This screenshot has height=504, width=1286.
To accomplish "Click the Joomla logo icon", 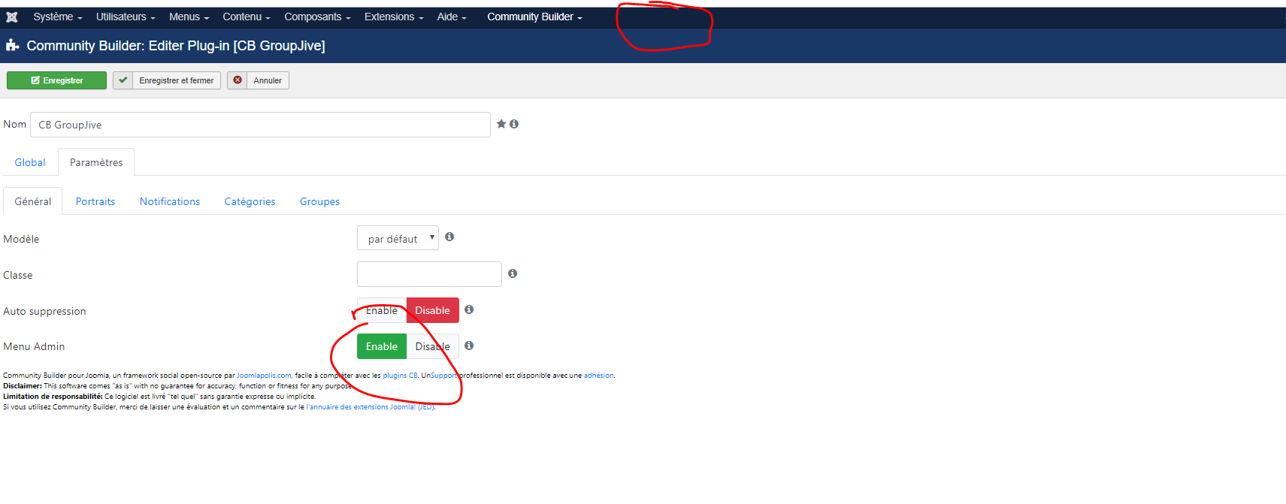I will click(12, 17).
